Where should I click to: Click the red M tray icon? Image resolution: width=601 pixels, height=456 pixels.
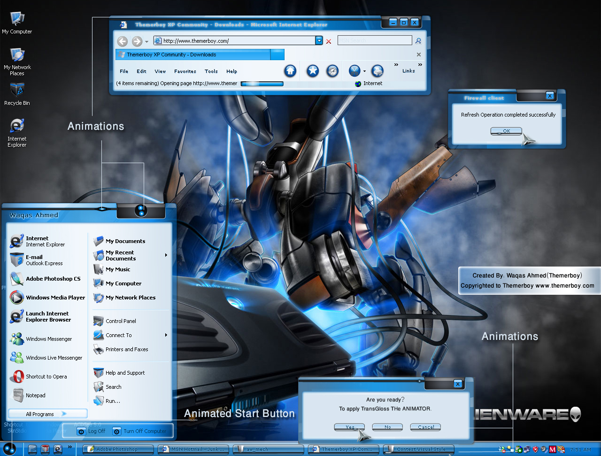click(x=553, y=449)
